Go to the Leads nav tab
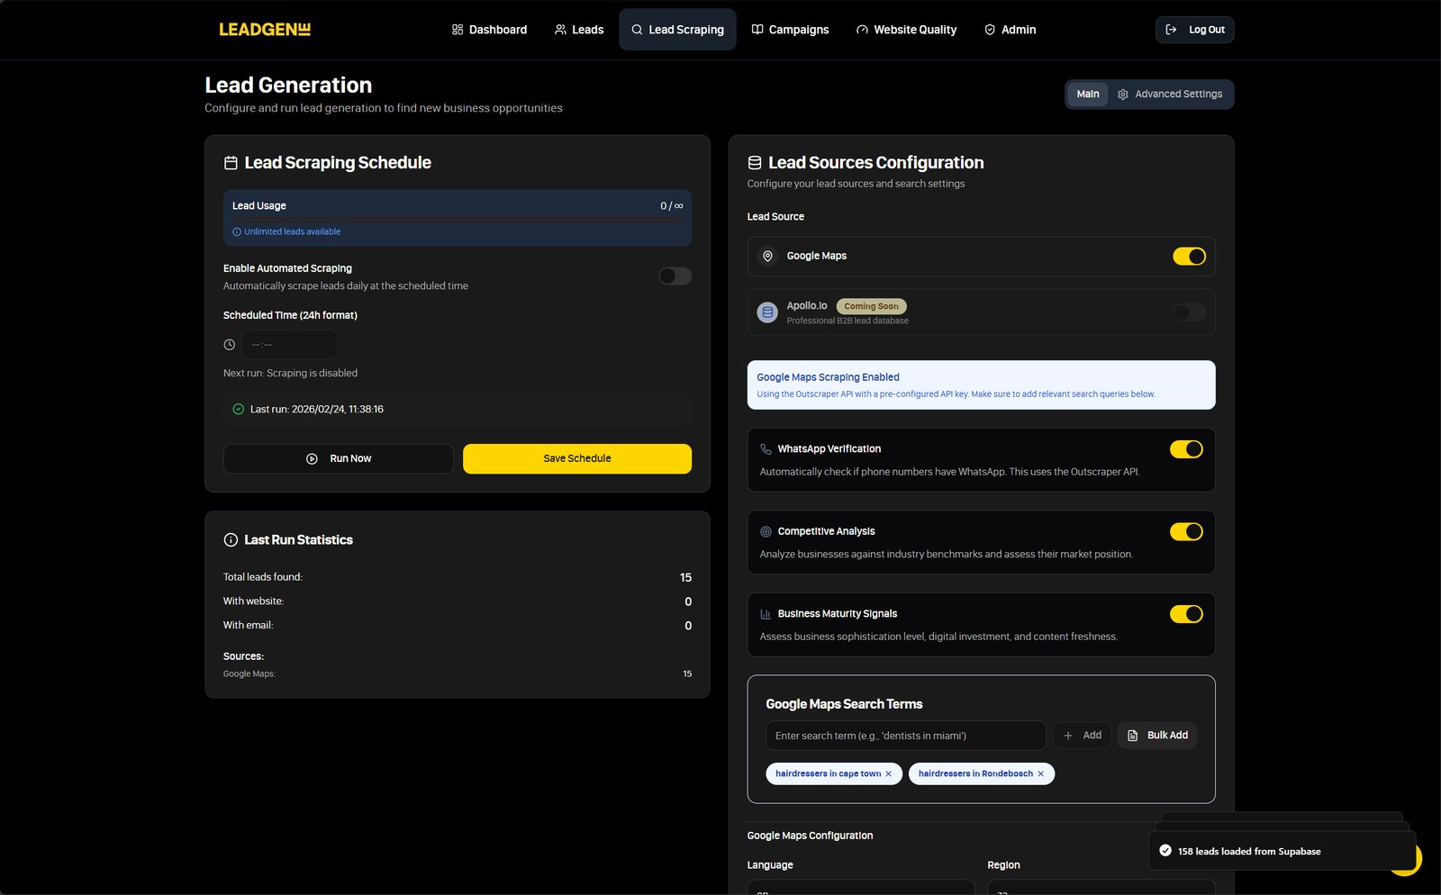Screen dimensions: 1441x895 (x=579, y=30)
